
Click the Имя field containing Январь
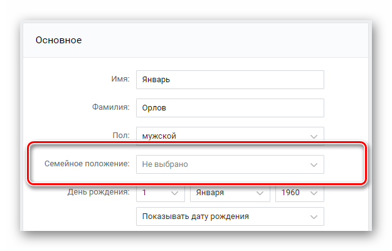pos(230,80)
